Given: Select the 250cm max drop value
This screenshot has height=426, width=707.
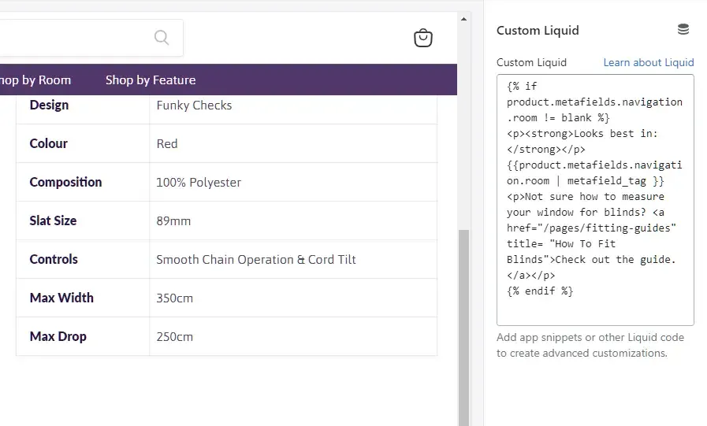Looking at the screenshot, I should [x=174, y=337].
